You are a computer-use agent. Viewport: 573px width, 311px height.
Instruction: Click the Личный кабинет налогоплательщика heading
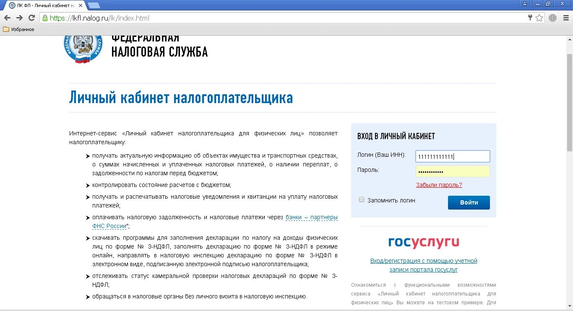coord(181,98)
